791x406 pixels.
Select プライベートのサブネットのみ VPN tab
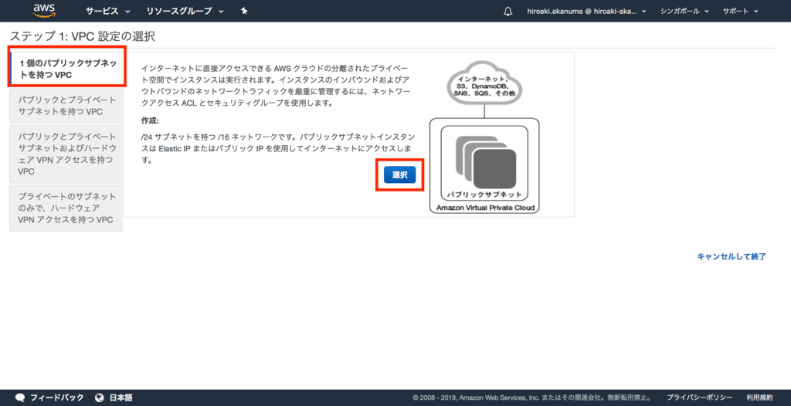(66, 208)
